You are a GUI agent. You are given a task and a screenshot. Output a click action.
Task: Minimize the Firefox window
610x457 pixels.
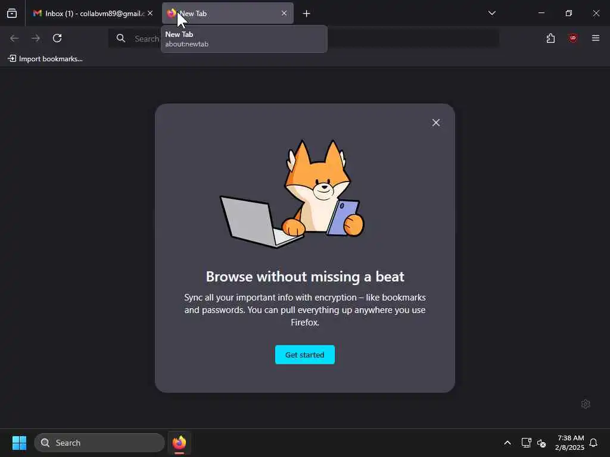click(x=541, y=13)
